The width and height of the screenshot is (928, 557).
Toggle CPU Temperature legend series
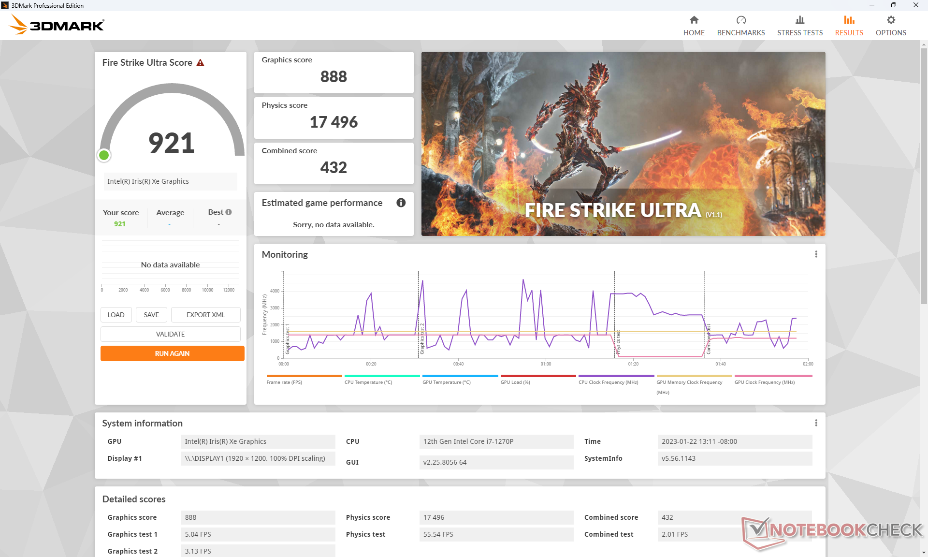pos(368,382)
